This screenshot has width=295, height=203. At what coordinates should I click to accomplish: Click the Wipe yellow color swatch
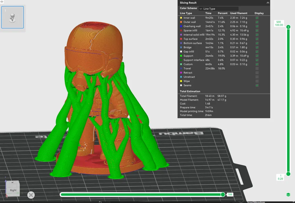point(181,81)
